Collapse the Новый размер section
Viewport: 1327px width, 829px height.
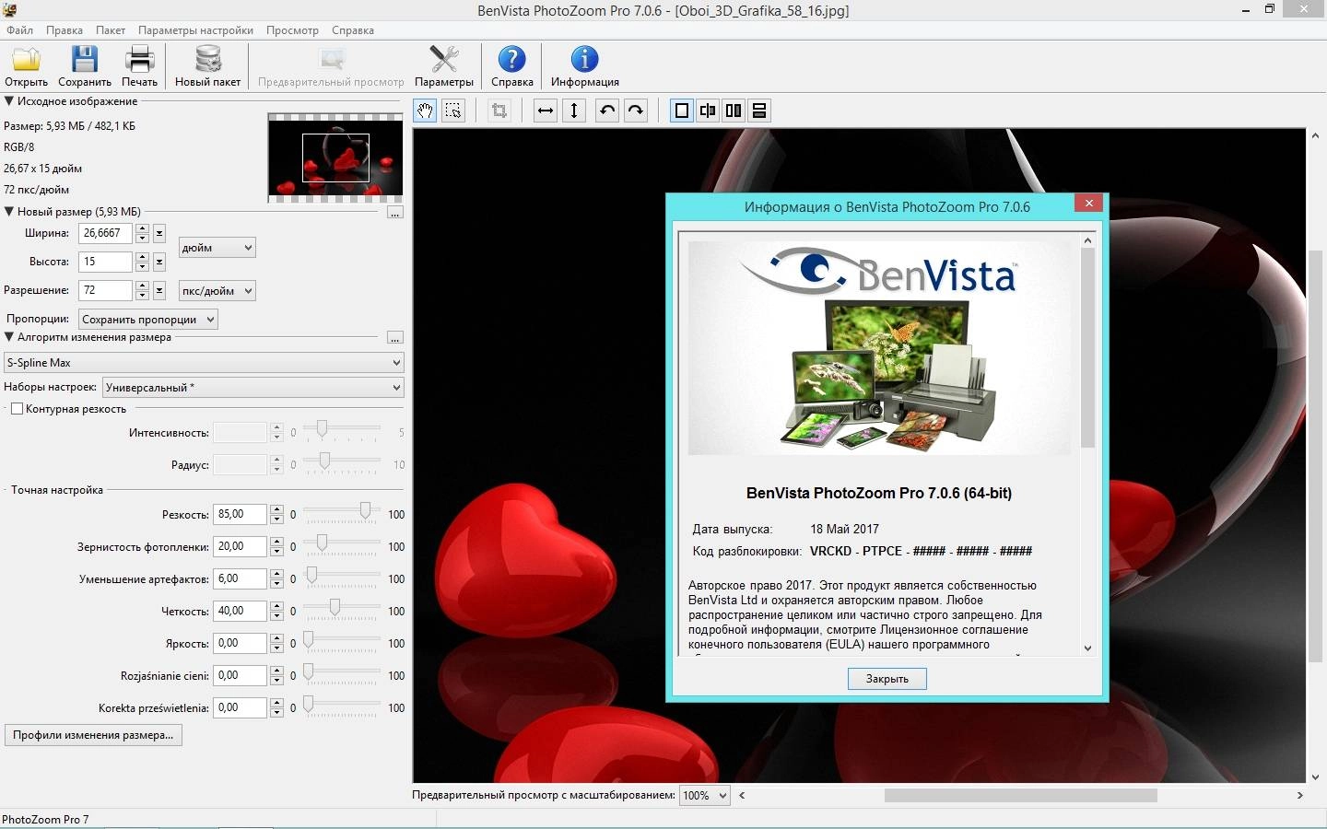coord(9,211)
